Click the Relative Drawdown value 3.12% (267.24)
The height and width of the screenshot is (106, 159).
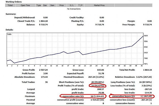144,77
